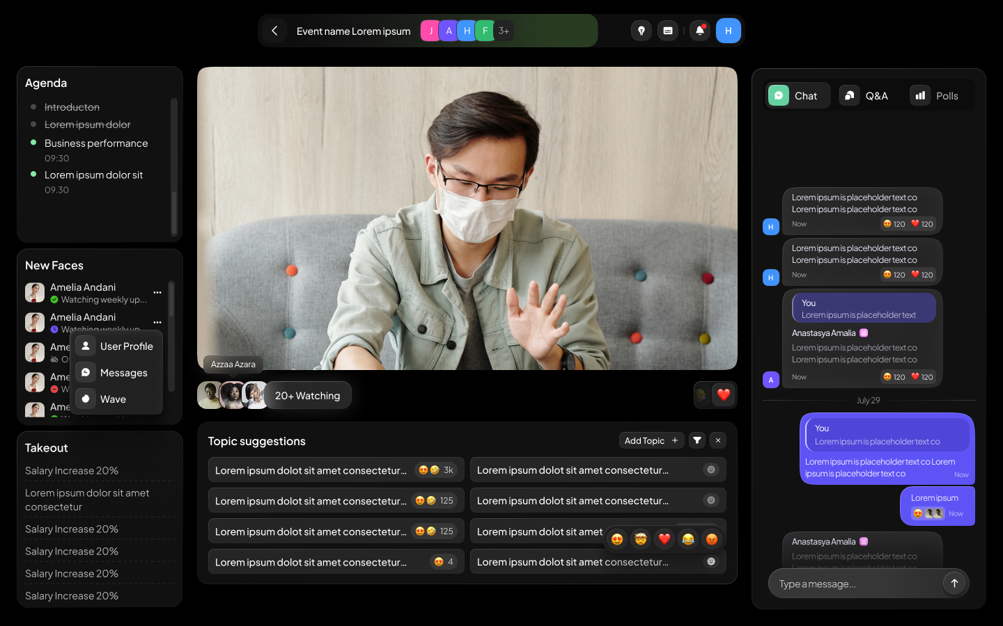The width and height of the screenshot is (1003, 626).
Task: Select the struck-through 'Lorem ipsum dolor' agenda item
Action: click(87, 125)
